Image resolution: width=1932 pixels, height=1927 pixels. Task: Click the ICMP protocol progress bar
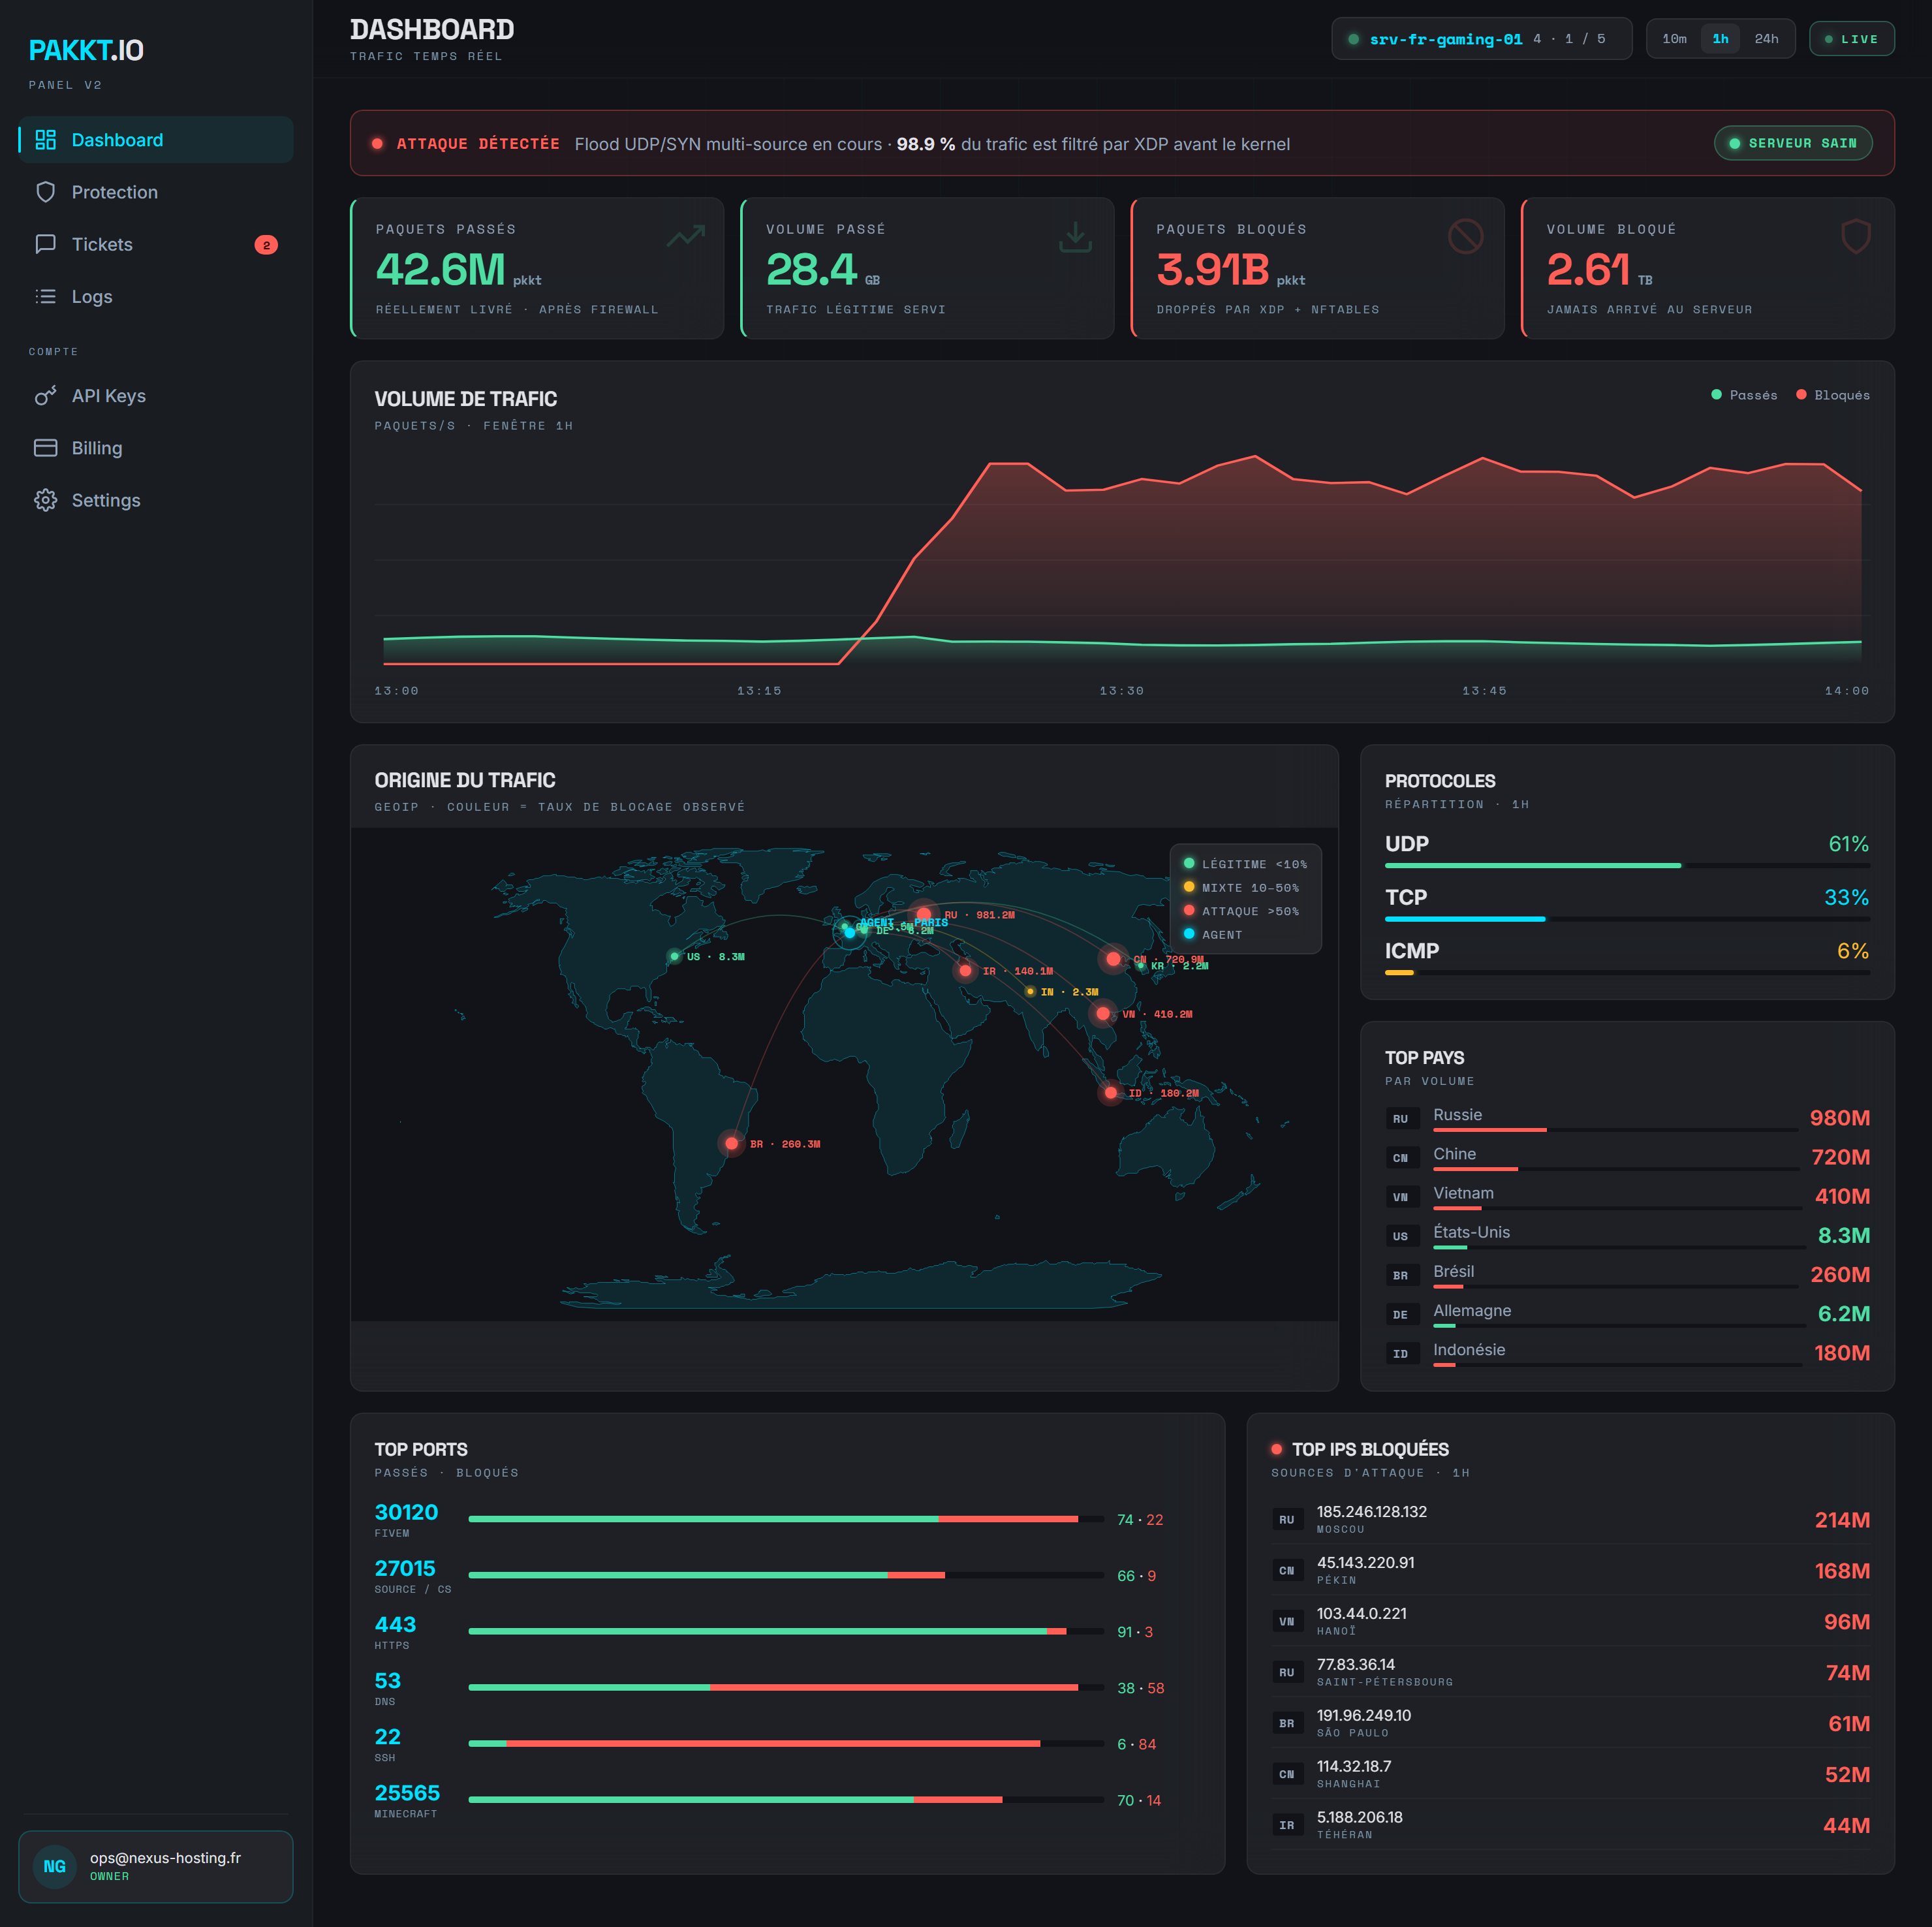pyautogui.click(x=1627, y=972)
